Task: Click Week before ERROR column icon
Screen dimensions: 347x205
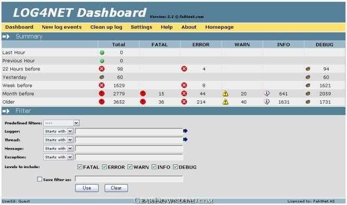Action: click(x=184, y=85)
